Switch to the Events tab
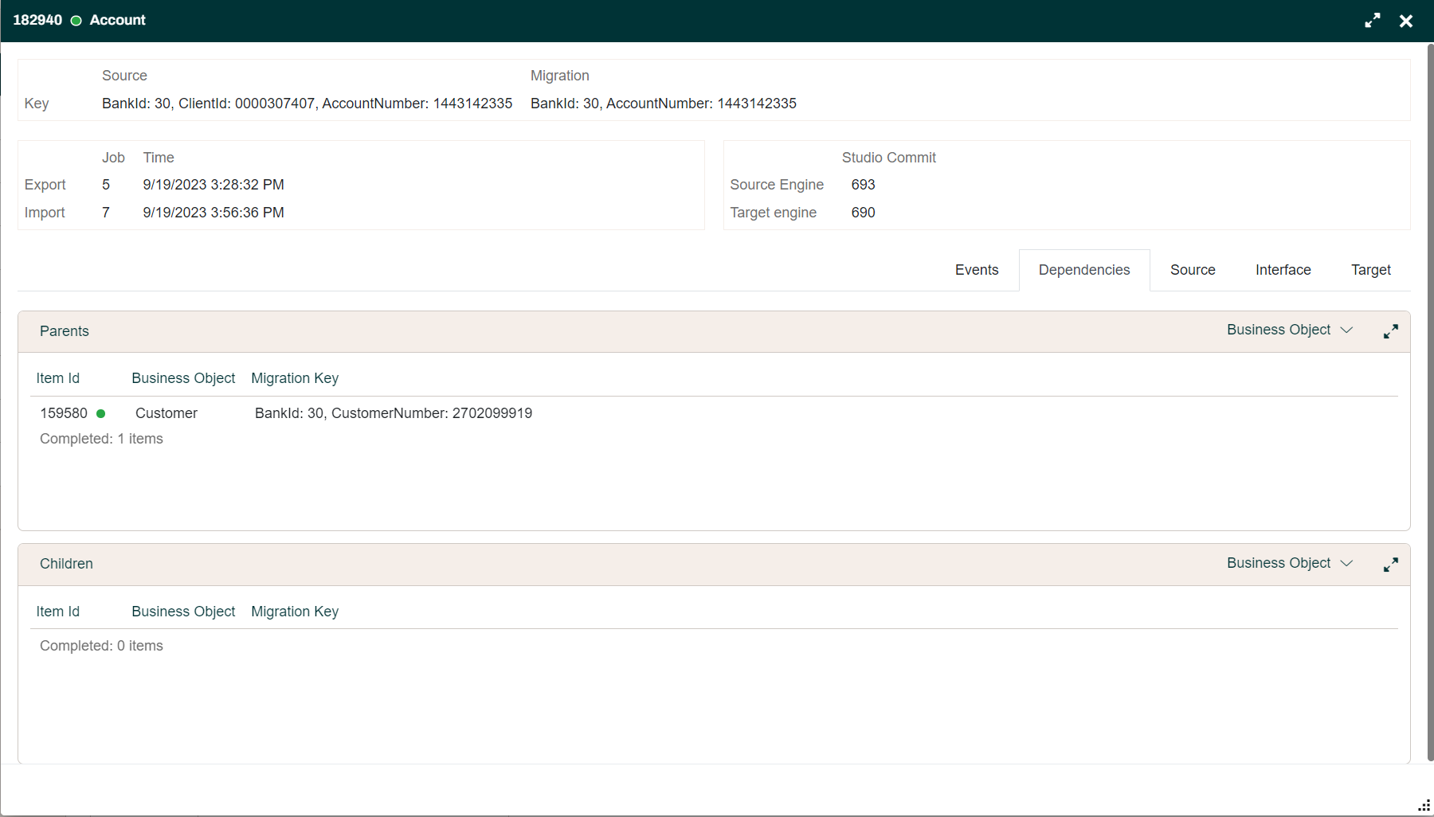The width and height of the screenshot is (1434, 817). 977,270
